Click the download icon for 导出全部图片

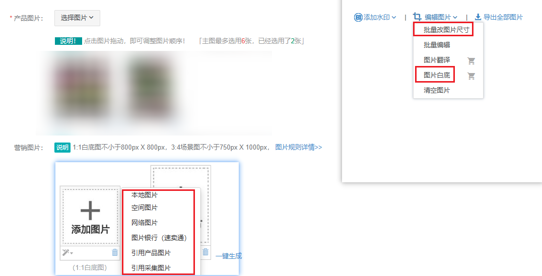tap(478, 17)
